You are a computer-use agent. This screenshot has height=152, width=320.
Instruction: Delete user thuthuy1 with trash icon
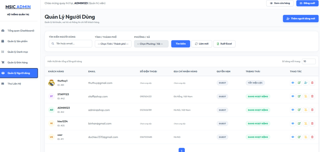(312, 83)
